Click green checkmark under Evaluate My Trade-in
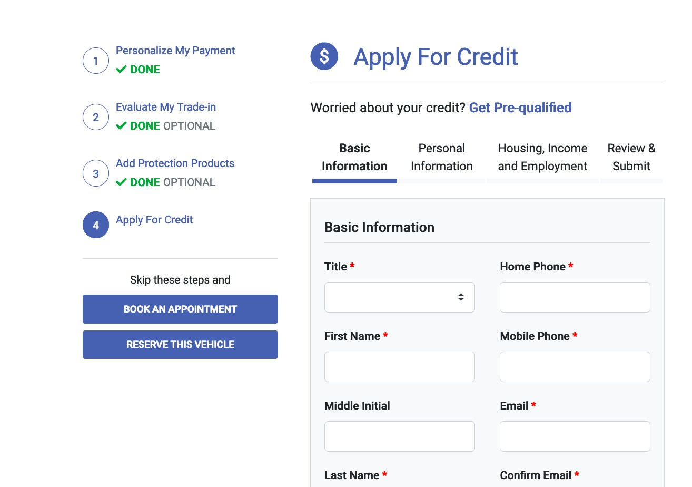The width and height of the screenshot is (692, 487). coord(121,126)
